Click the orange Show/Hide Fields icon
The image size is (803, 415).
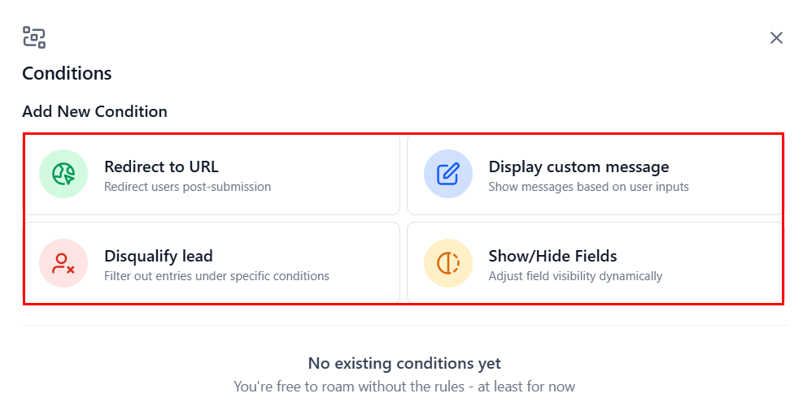coord(447,263)
